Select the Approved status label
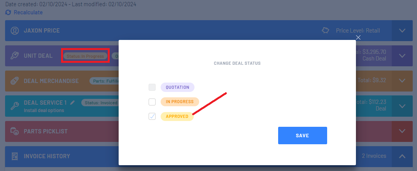 click(x=177, y=116)
